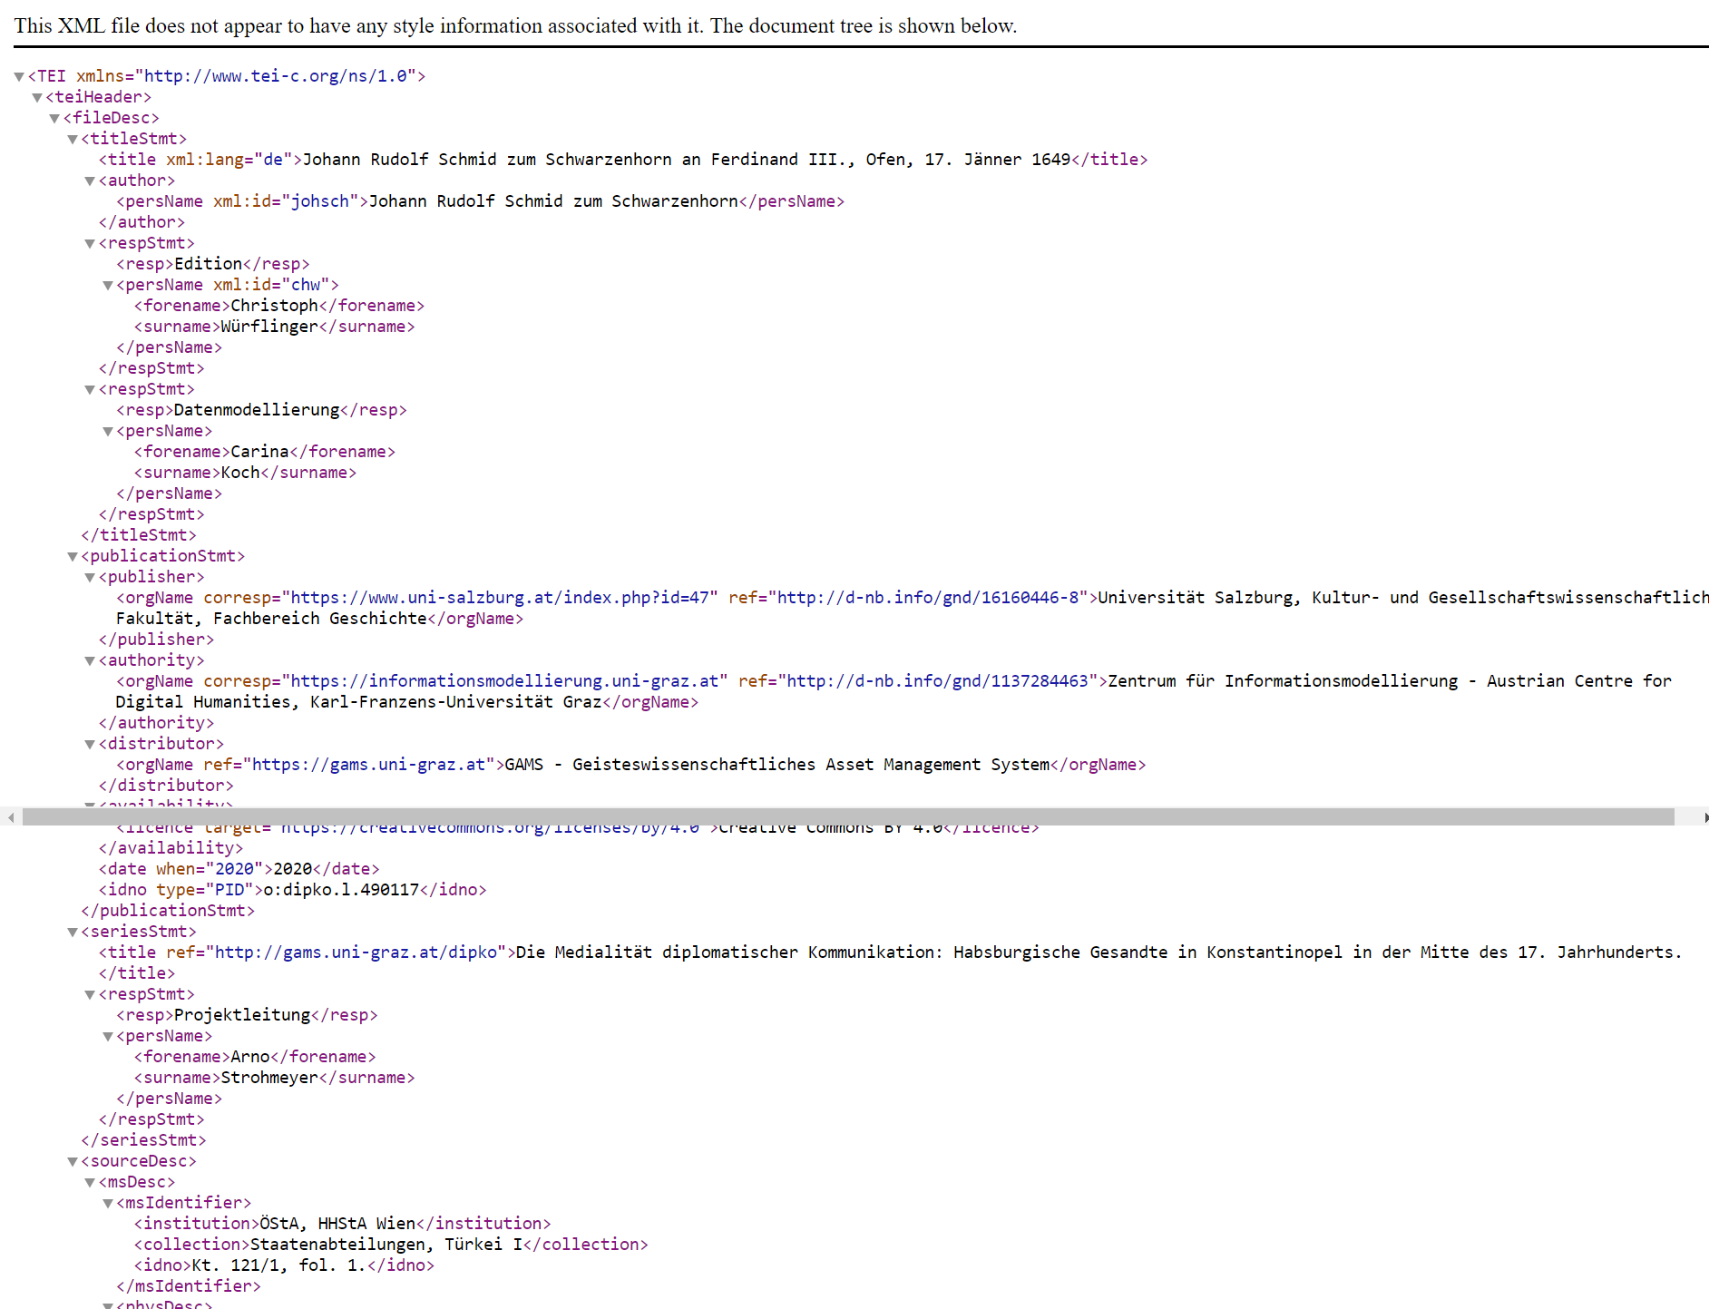Click idno text Kt. 121/1, fol. 1.
The image size is (1709, 1309).
point(279,1265)
